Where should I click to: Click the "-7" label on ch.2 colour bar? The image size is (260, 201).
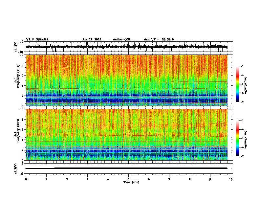click(242, 156)
